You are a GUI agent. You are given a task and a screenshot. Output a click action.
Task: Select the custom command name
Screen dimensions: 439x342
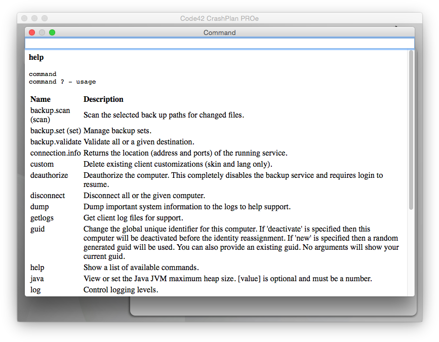click(x=42, y=164)
